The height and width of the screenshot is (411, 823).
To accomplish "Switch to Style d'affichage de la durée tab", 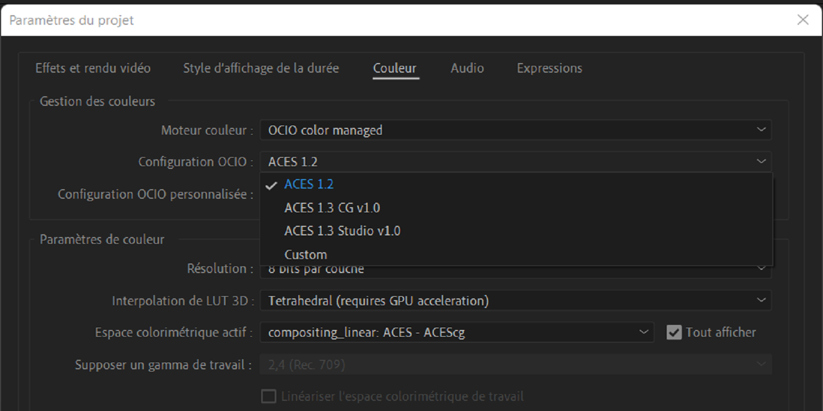I will 261,68.
